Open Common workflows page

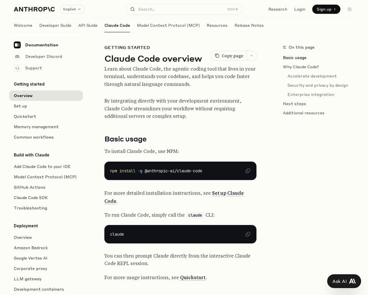(34, 137)
